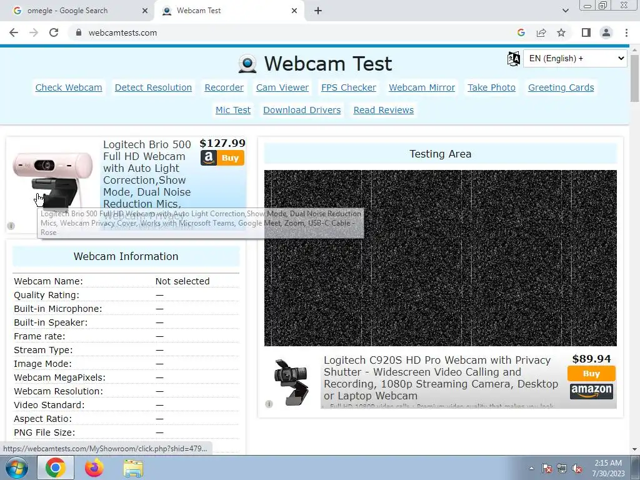Click the 'Webcam Resolution:' row label
Viewport: 640px width, 480px height.
coord(58,391)
